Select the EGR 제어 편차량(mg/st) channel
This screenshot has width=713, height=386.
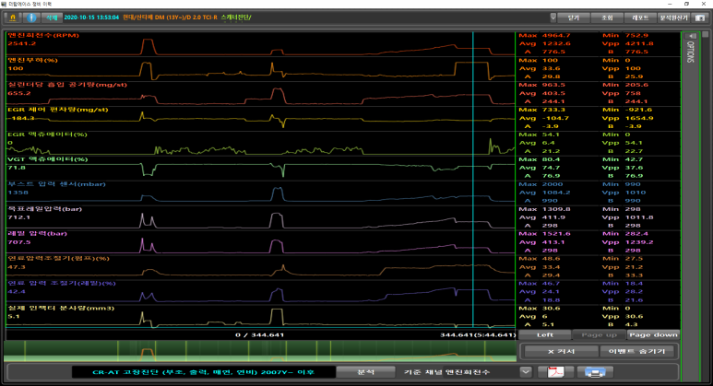coord(58,110)
